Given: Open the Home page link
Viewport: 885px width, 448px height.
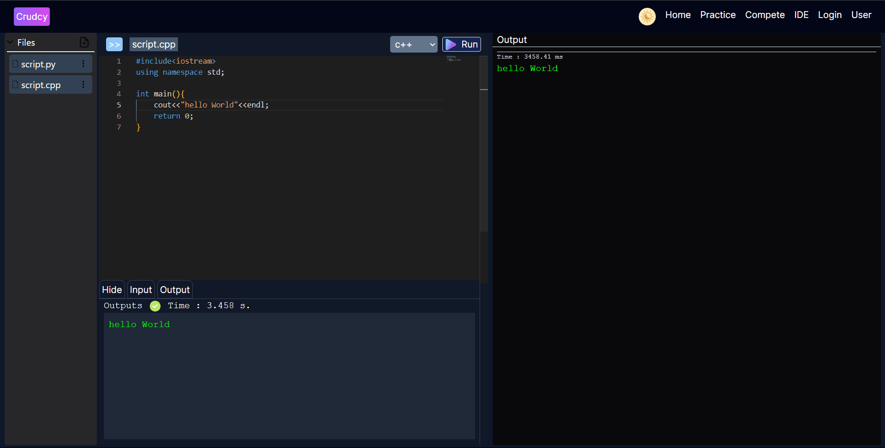Looking at the screenshot, I should 678,15.
